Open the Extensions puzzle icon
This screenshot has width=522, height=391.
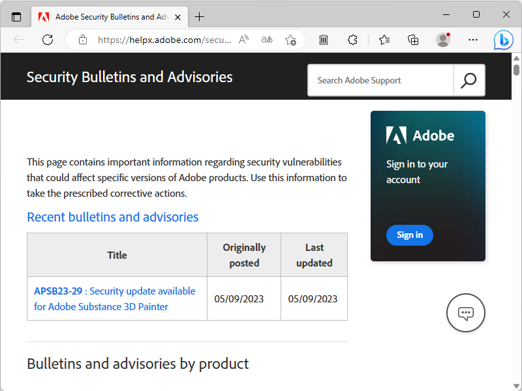point(352,40)
